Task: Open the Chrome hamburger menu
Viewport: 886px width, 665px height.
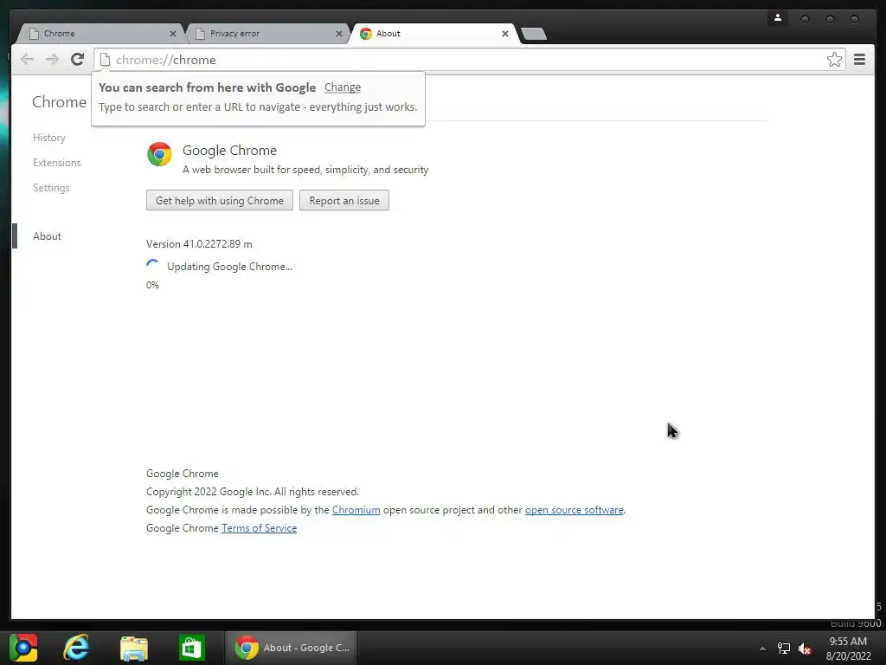Action: (859, 60)
